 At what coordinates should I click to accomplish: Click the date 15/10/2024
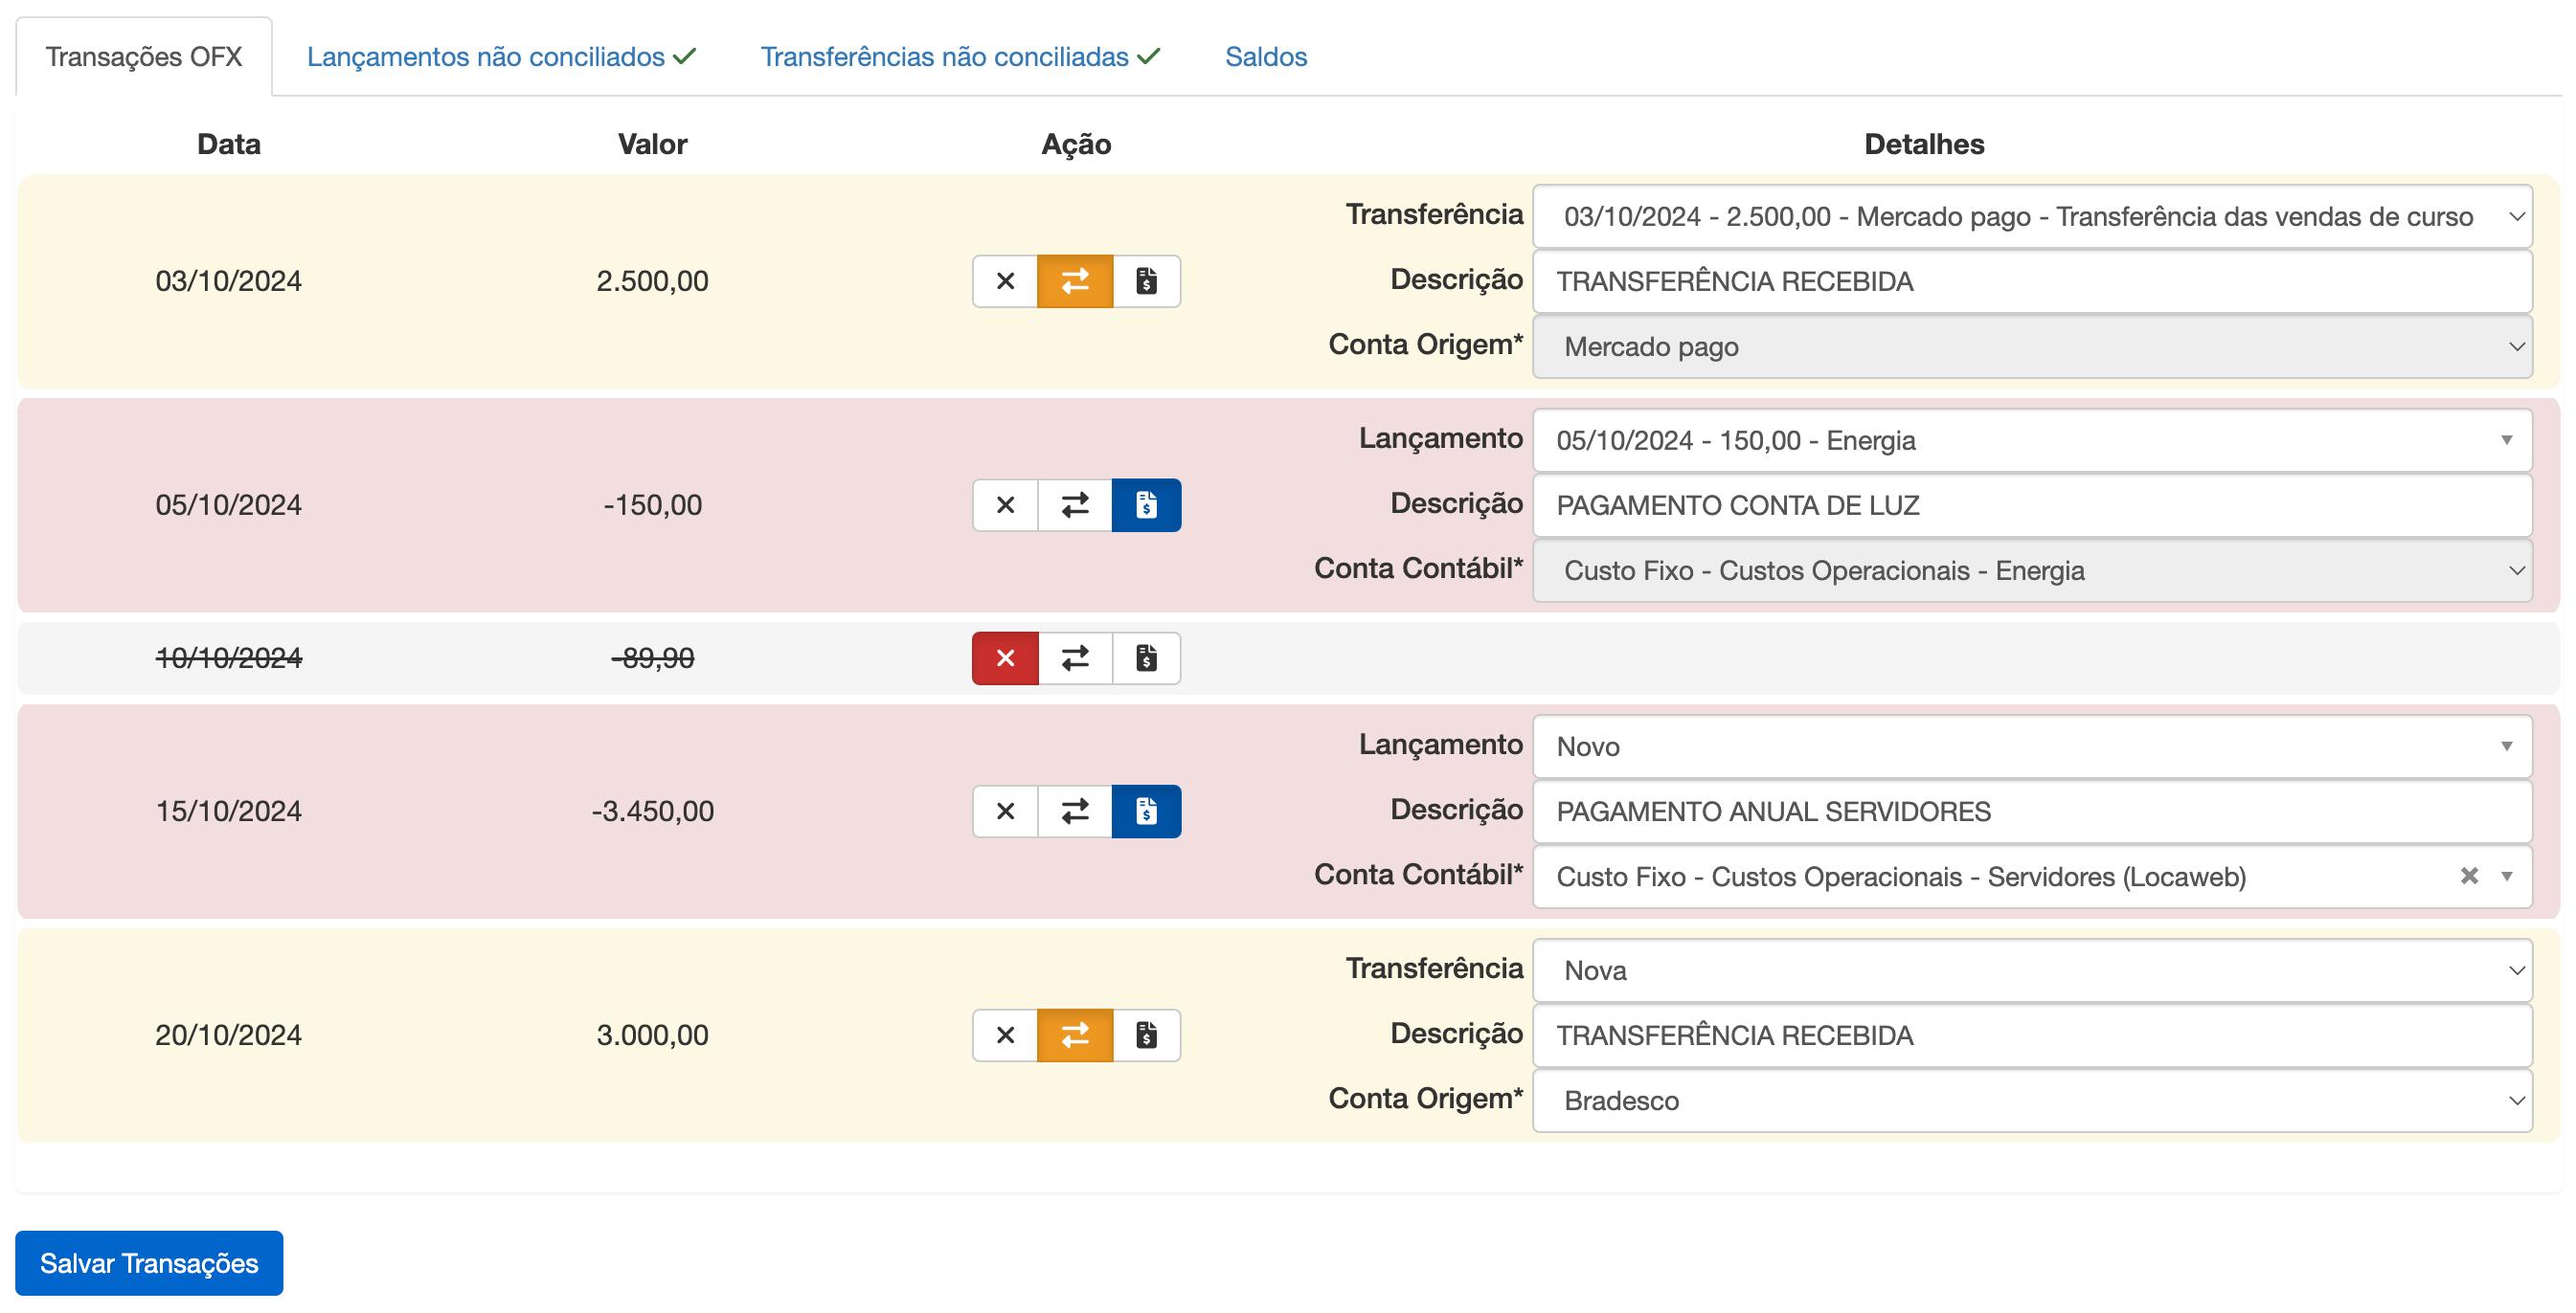[228, 811]
